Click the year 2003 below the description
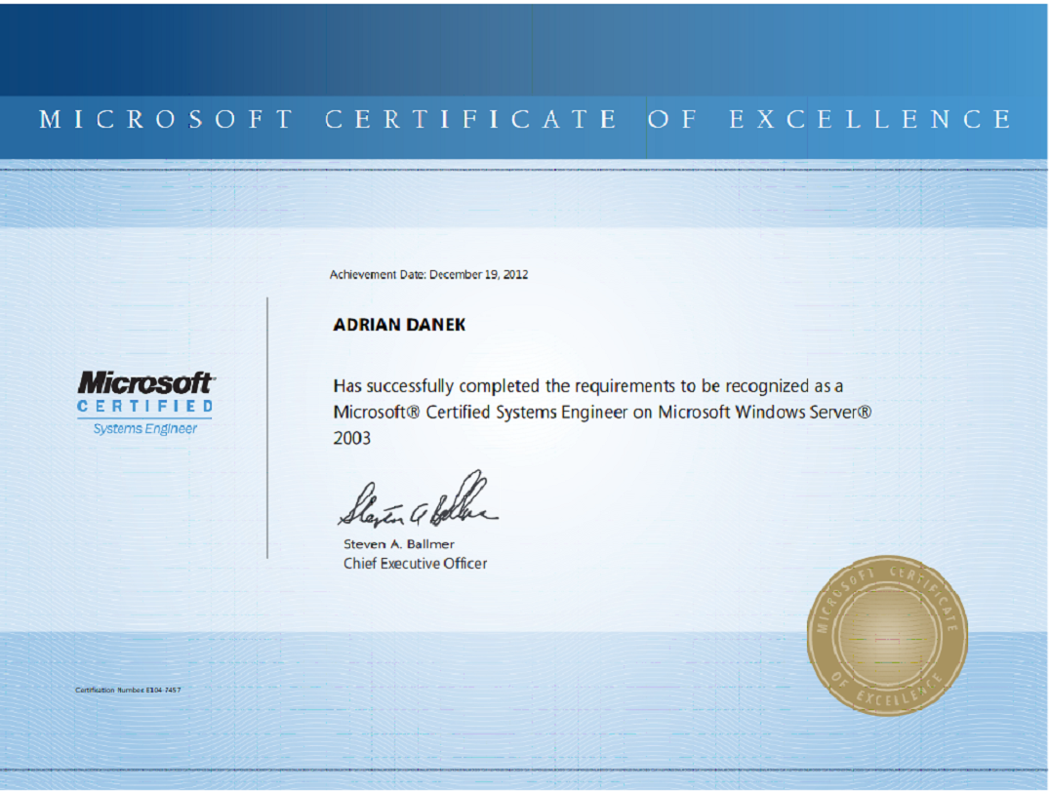 point(352,439)
